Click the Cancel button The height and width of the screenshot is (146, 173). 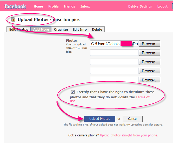pos(132,119)
